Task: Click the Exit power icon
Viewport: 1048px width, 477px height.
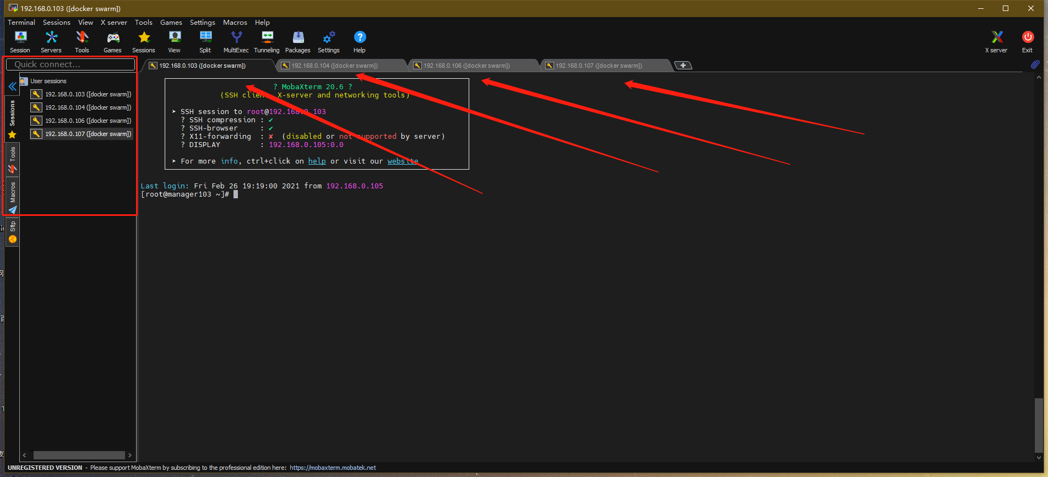Action: point(1027,41)
